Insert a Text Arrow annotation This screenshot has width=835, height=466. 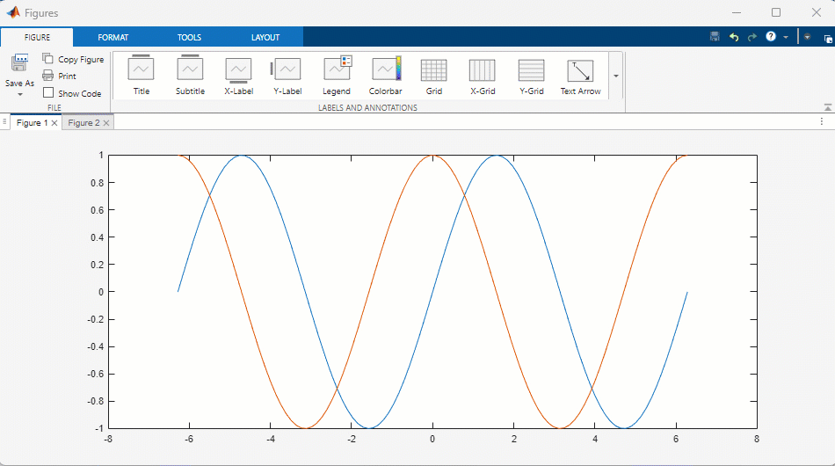pos(580,75)
